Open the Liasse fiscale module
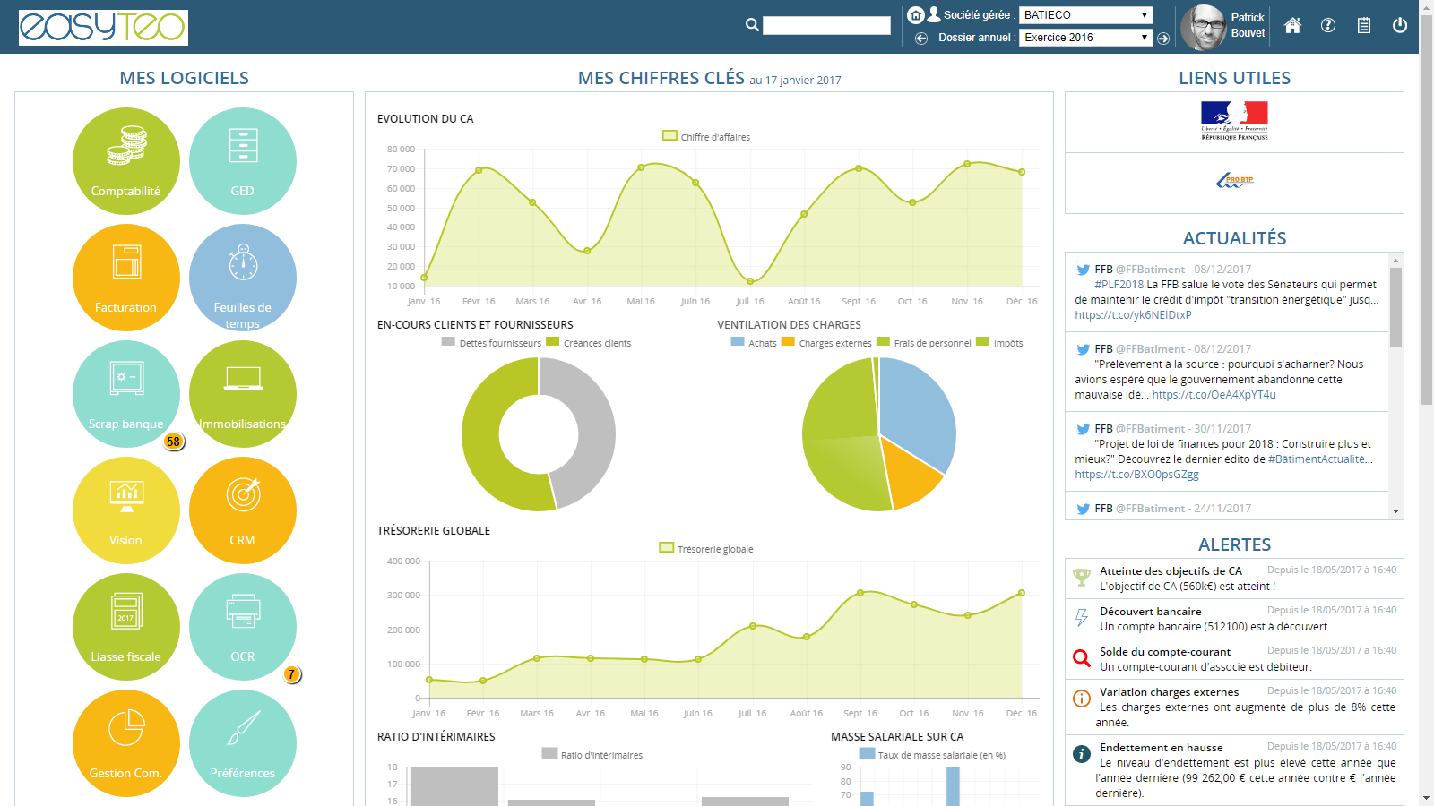The image size is (1434, 806). [x=125, y=627]
